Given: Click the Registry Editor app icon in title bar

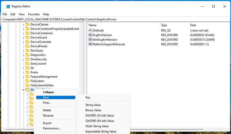Looking at the screenshot, I should tap(8, 6).
